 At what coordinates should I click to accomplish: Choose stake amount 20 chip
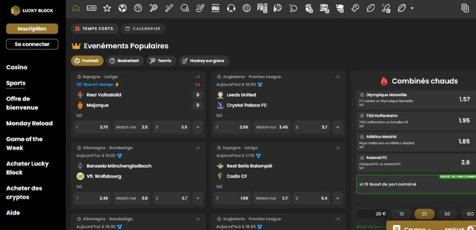(x=424, y=214)
